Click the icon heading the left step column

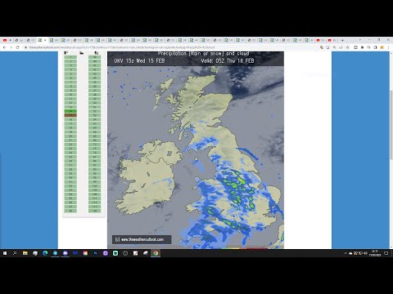click(66, 53)
